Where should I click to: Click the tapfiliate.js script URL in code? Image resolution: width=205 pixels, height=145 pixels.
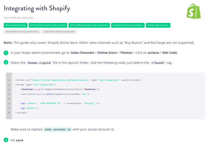(61, 80)
